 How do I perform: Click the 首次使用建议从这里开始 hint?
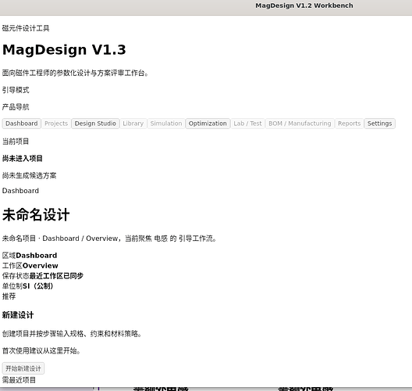click(41, 350)
